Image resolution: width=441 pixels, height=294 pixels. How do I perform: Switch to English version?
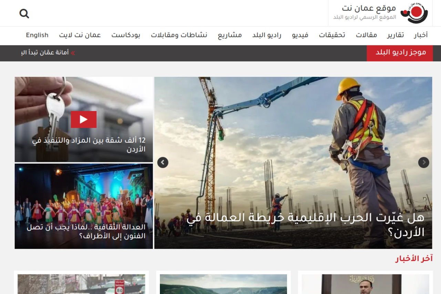pos(37,35)
